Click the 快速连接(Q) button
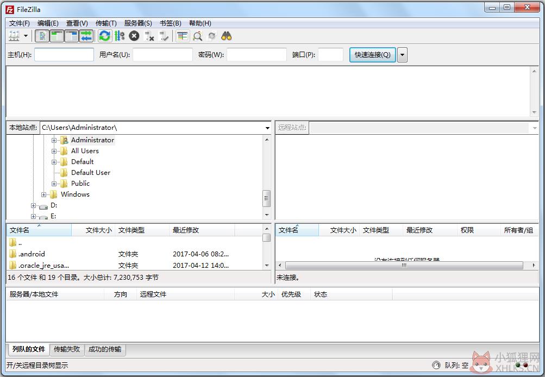The height and width of the screenshot is (377, 545). pos(373,54)
